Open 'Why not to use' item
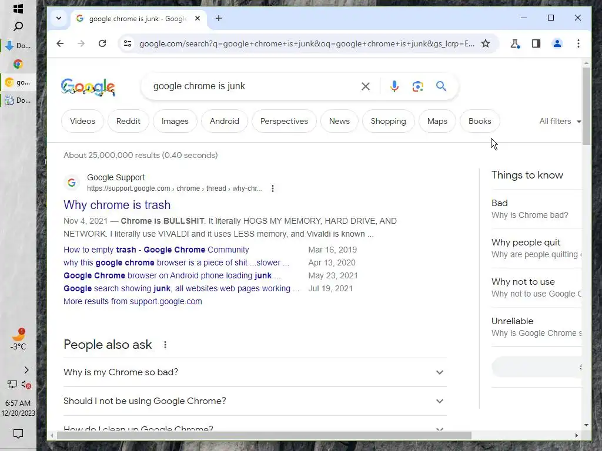602x451 pixels. coord(536,288)
